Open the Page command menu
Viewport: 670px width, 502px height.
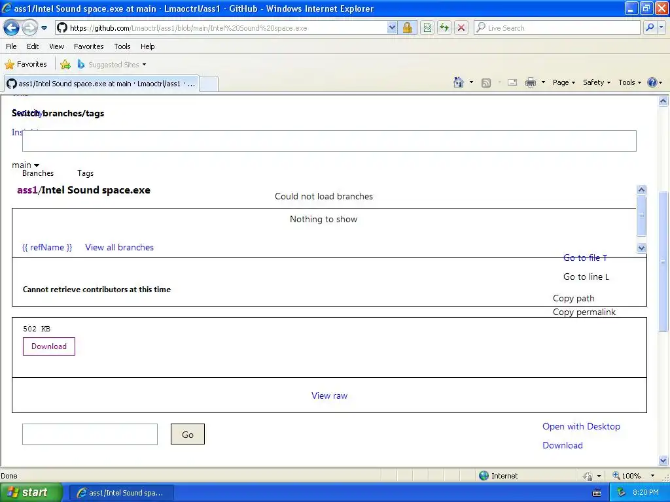pos(563,82)
